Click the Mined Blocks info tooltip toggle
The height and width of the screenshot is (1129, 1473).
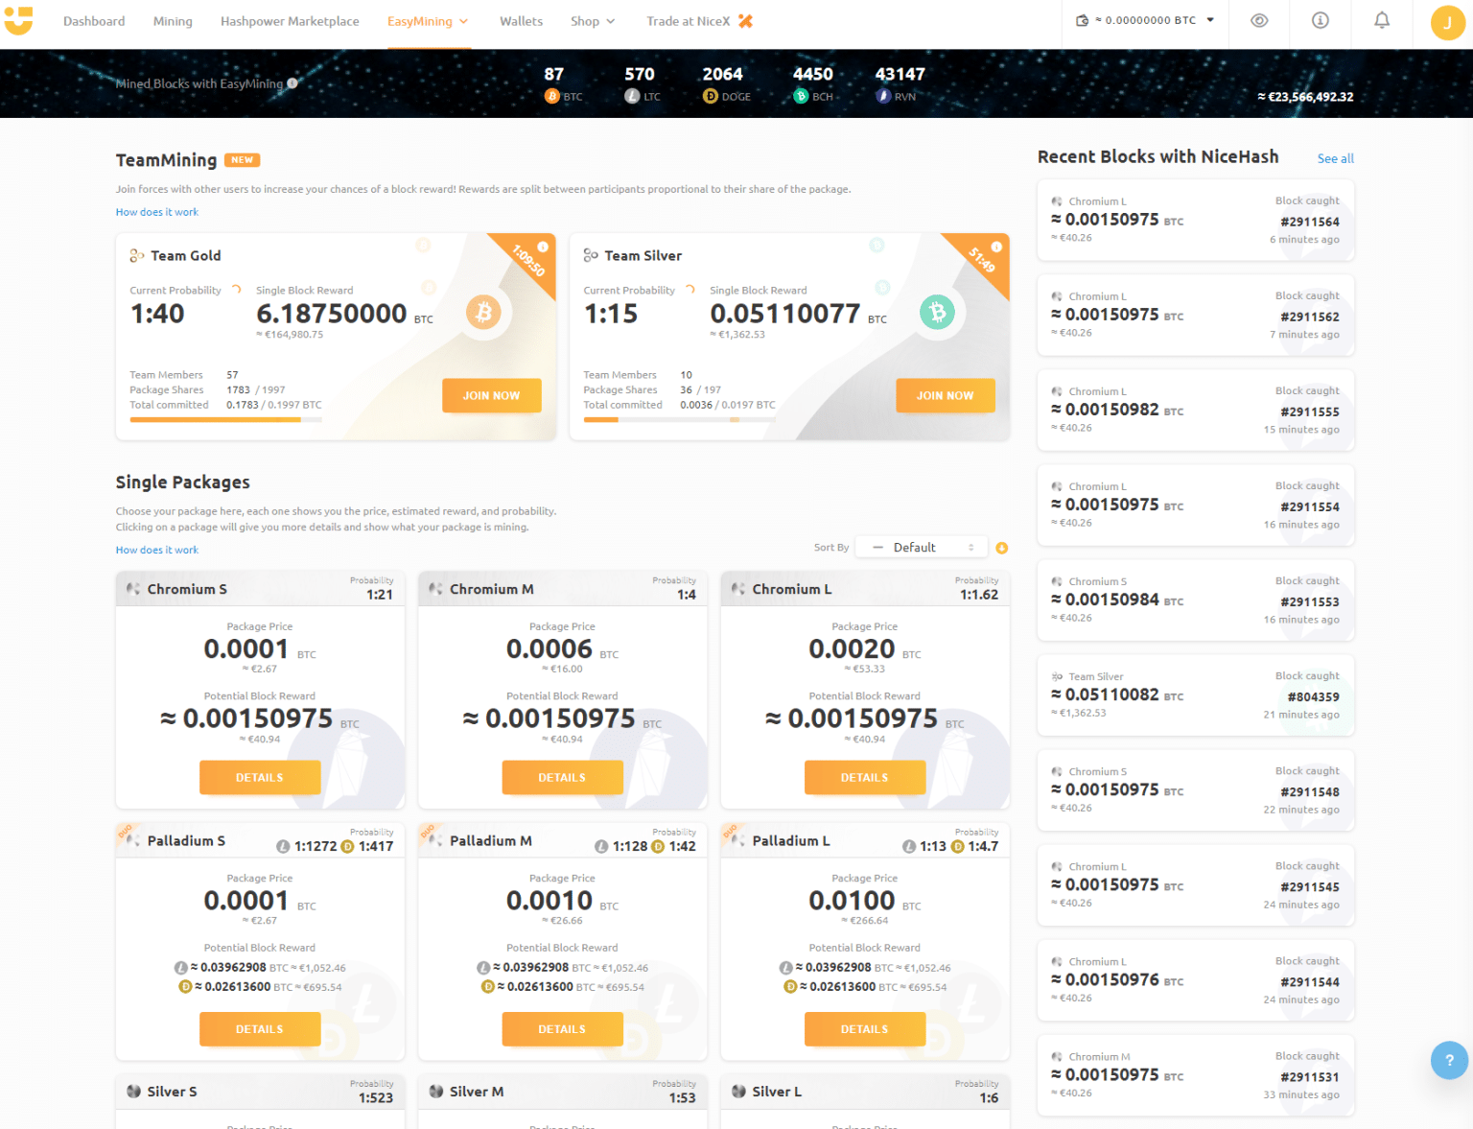tap(292, 83)
